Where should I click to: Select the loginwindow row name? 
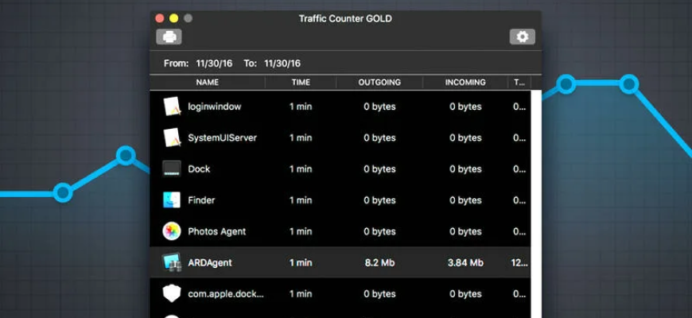(215, 107)
